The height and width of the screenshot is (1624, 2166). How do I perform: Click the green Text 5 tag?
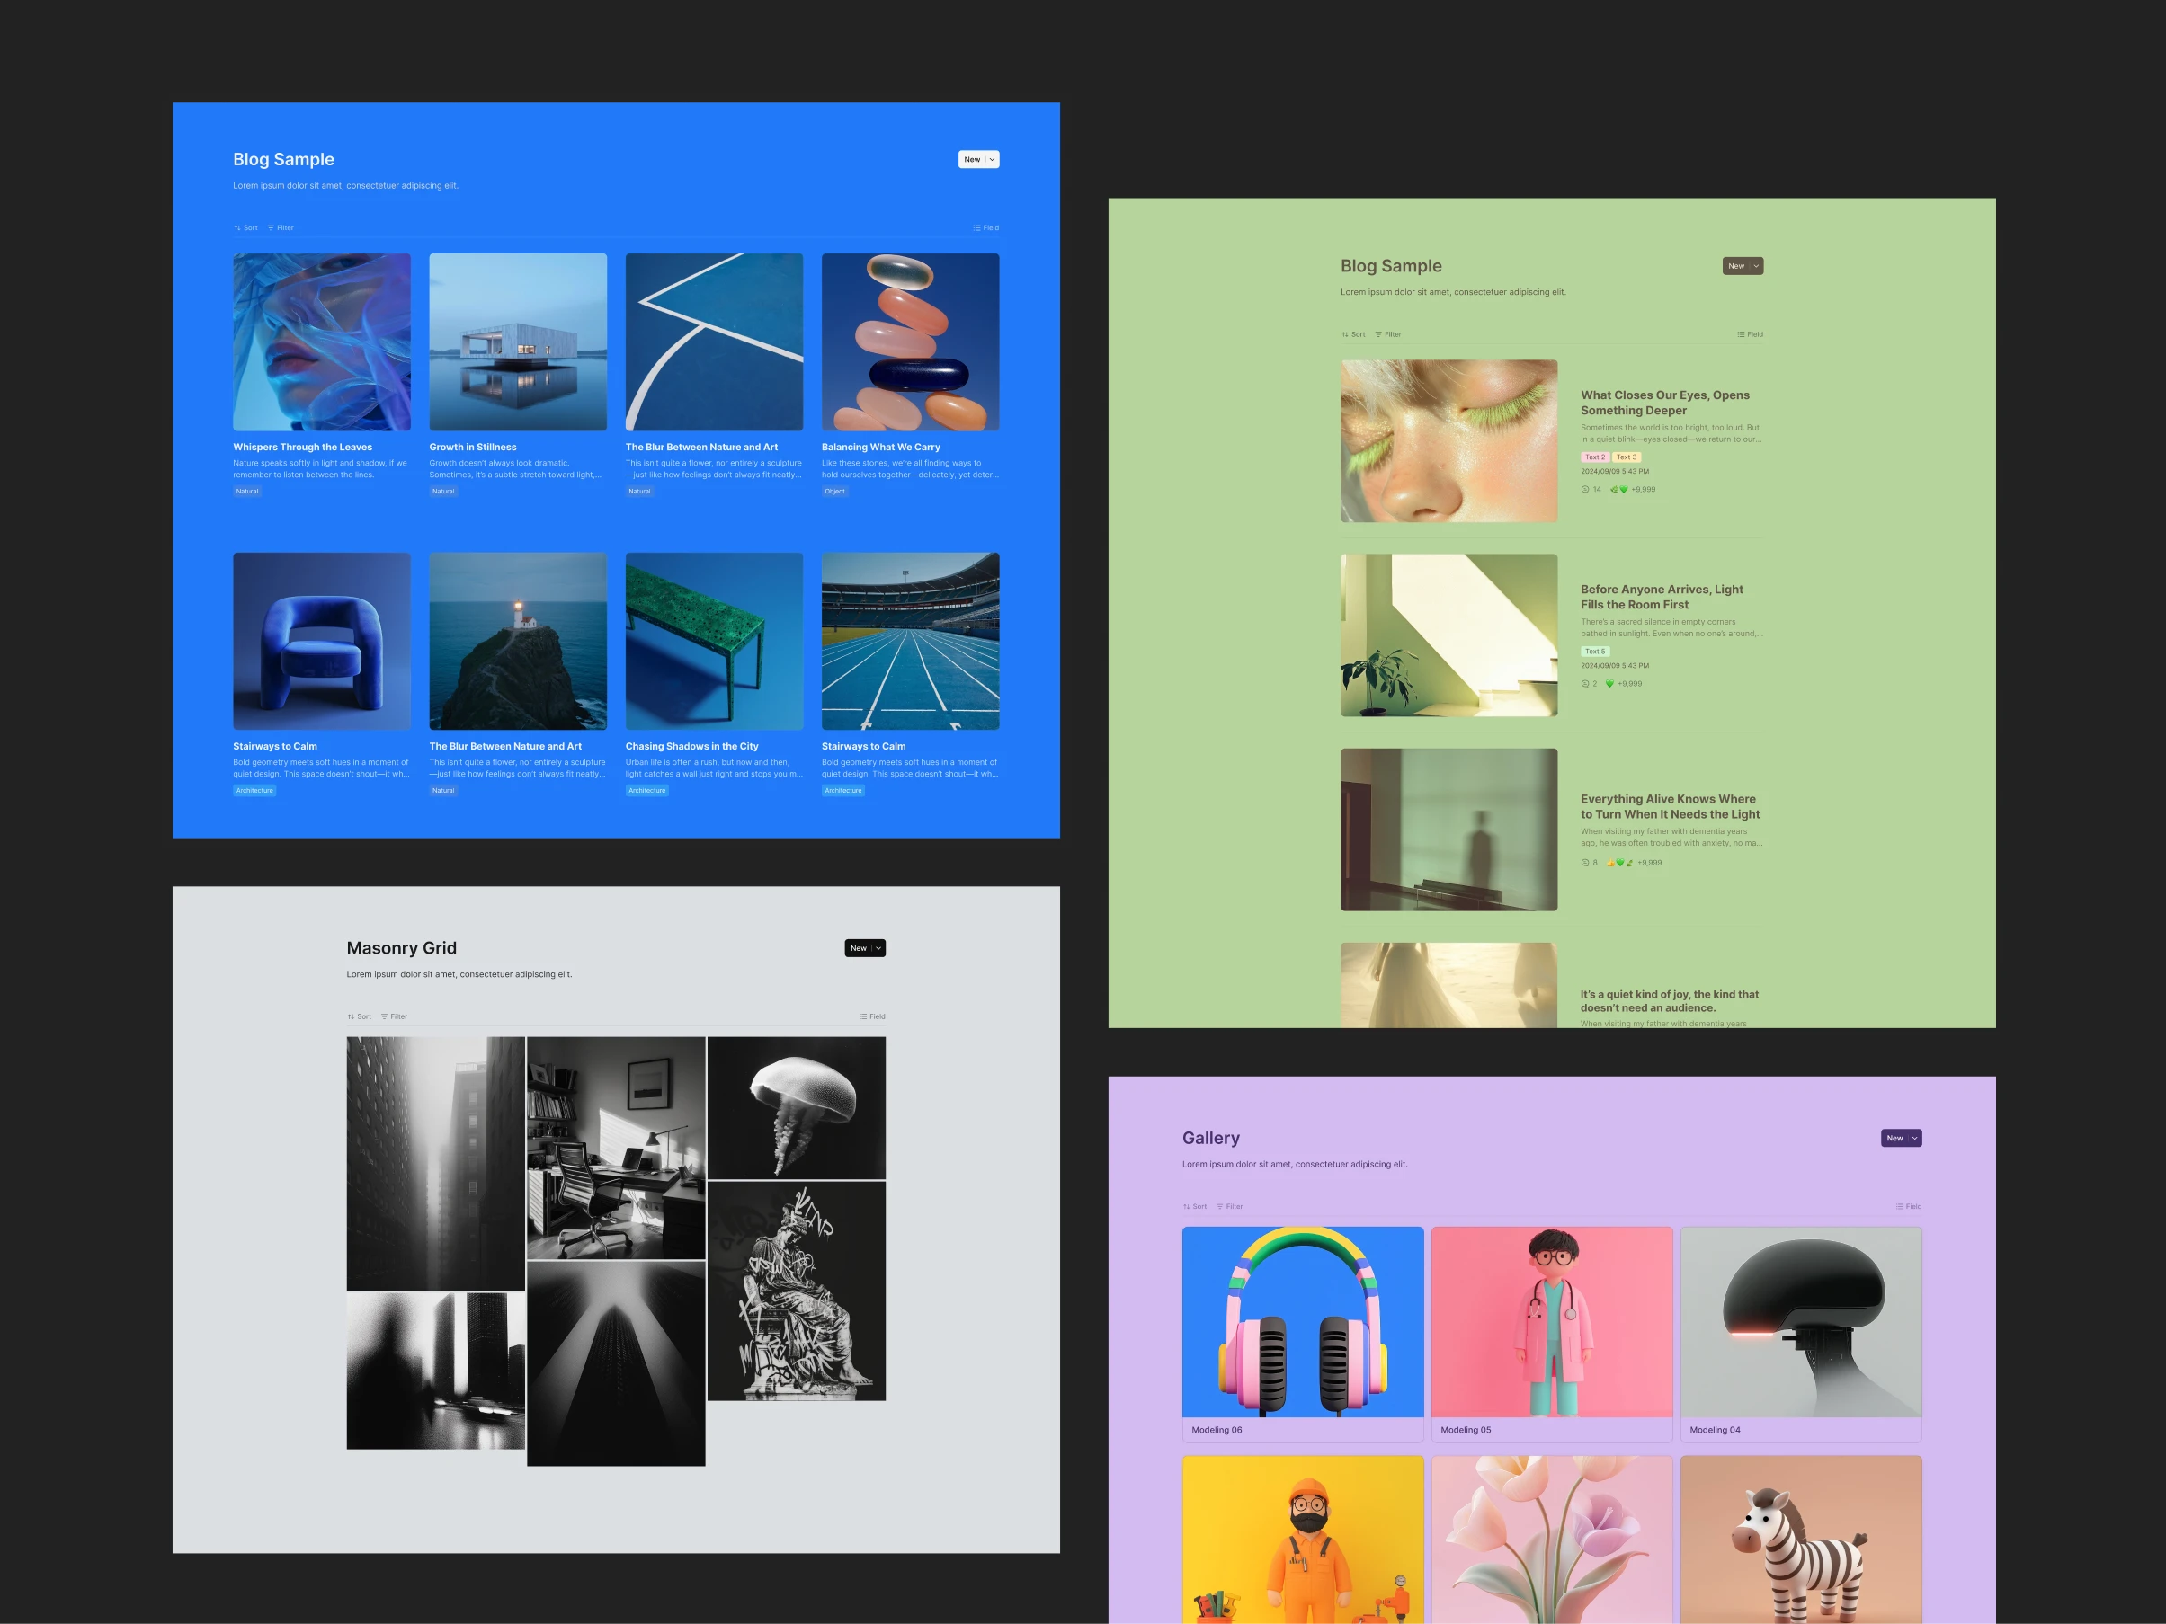(x=1595, y=652)
